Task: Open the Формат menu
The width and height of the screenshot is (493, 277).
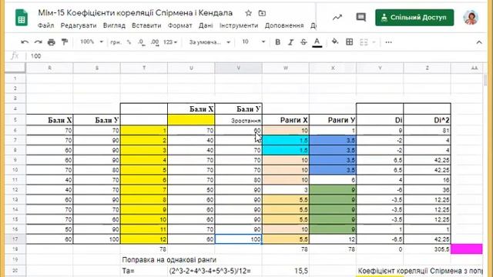Action: click(179, 25)
